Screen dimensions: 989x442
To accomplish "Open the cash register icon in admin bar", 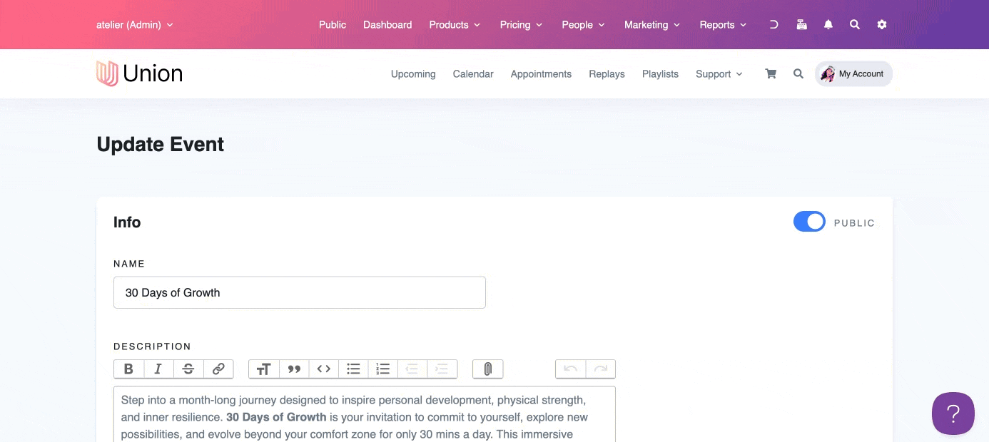I will coord(801,24).
